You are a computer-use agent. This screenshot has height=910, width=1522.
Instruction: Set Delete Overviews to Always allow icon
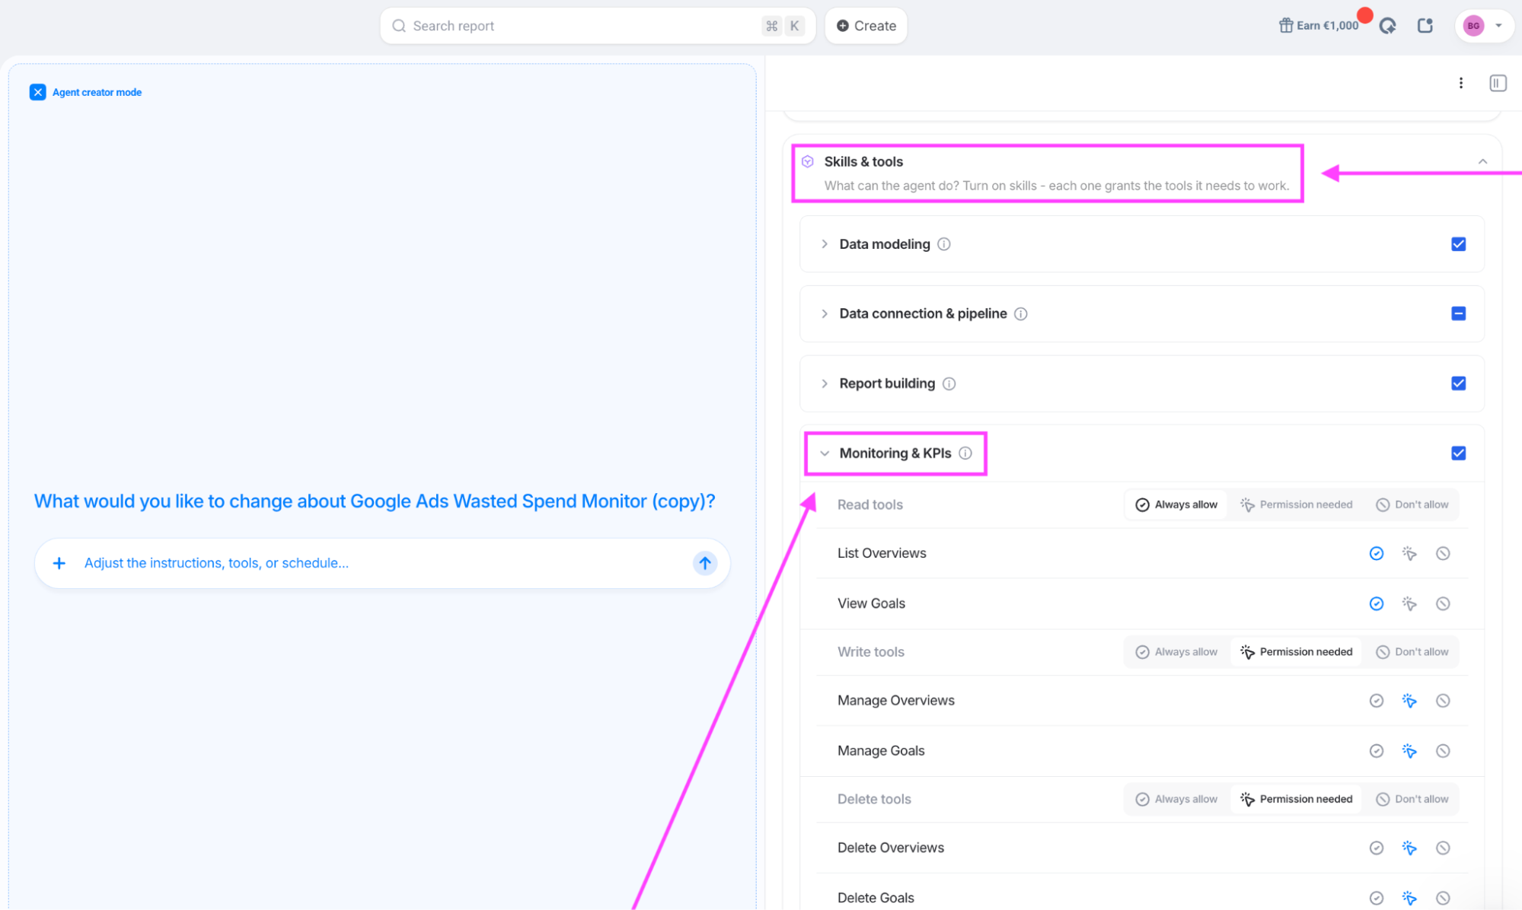click(1376, 848)
